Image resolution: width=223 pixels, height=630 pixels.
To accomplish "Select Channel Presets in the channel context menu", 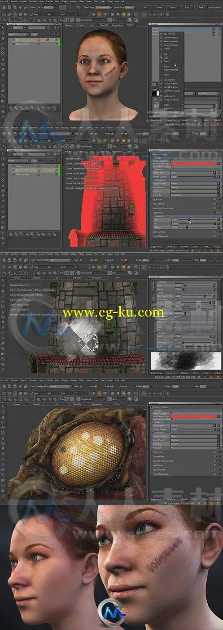I will (x=171, y=38).
